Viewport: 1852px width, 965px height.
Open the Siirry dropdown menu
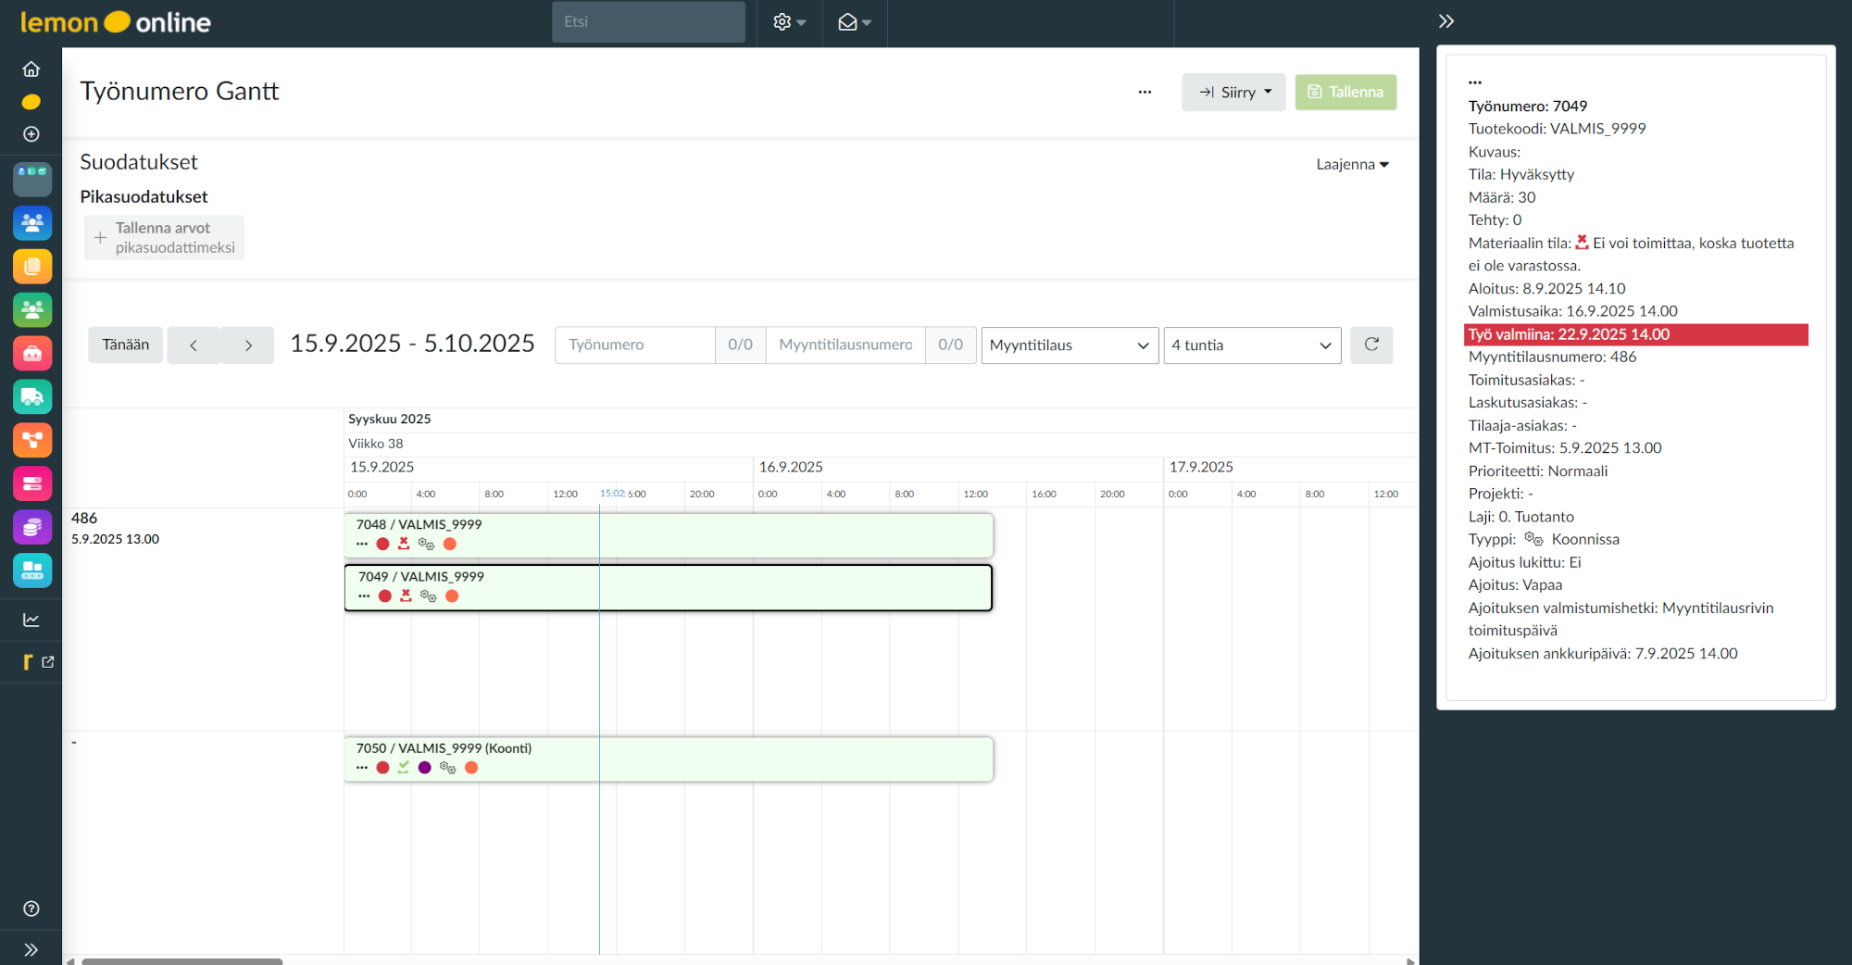pyautogui.click(x=1233, y=92)
